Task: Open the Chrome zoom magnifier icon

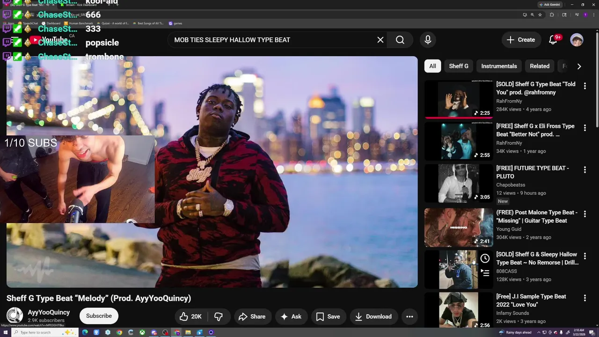Action: [x=532, y=15]
